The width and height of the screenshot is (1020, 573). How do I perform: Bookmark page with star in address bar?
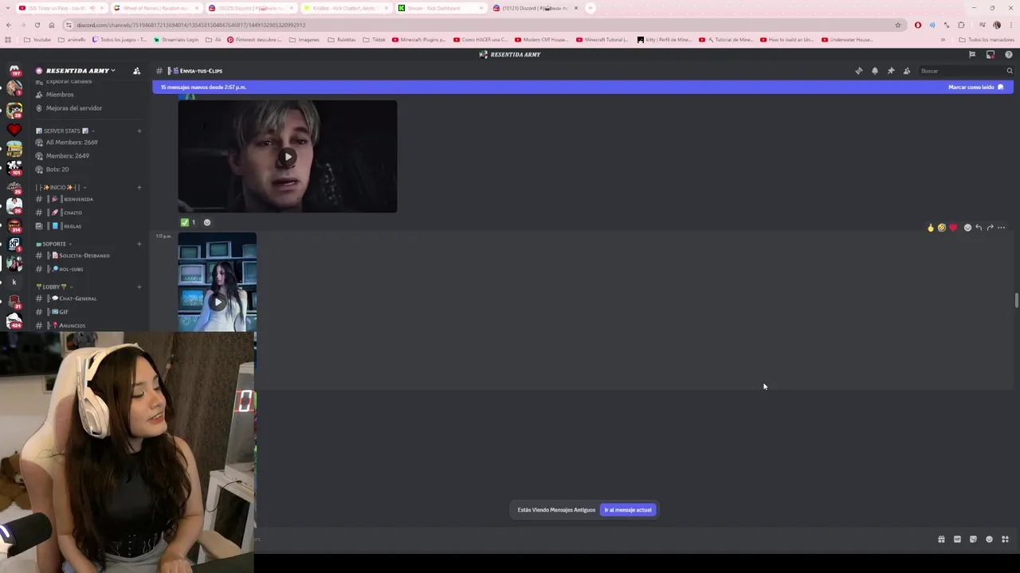[898, 25]
